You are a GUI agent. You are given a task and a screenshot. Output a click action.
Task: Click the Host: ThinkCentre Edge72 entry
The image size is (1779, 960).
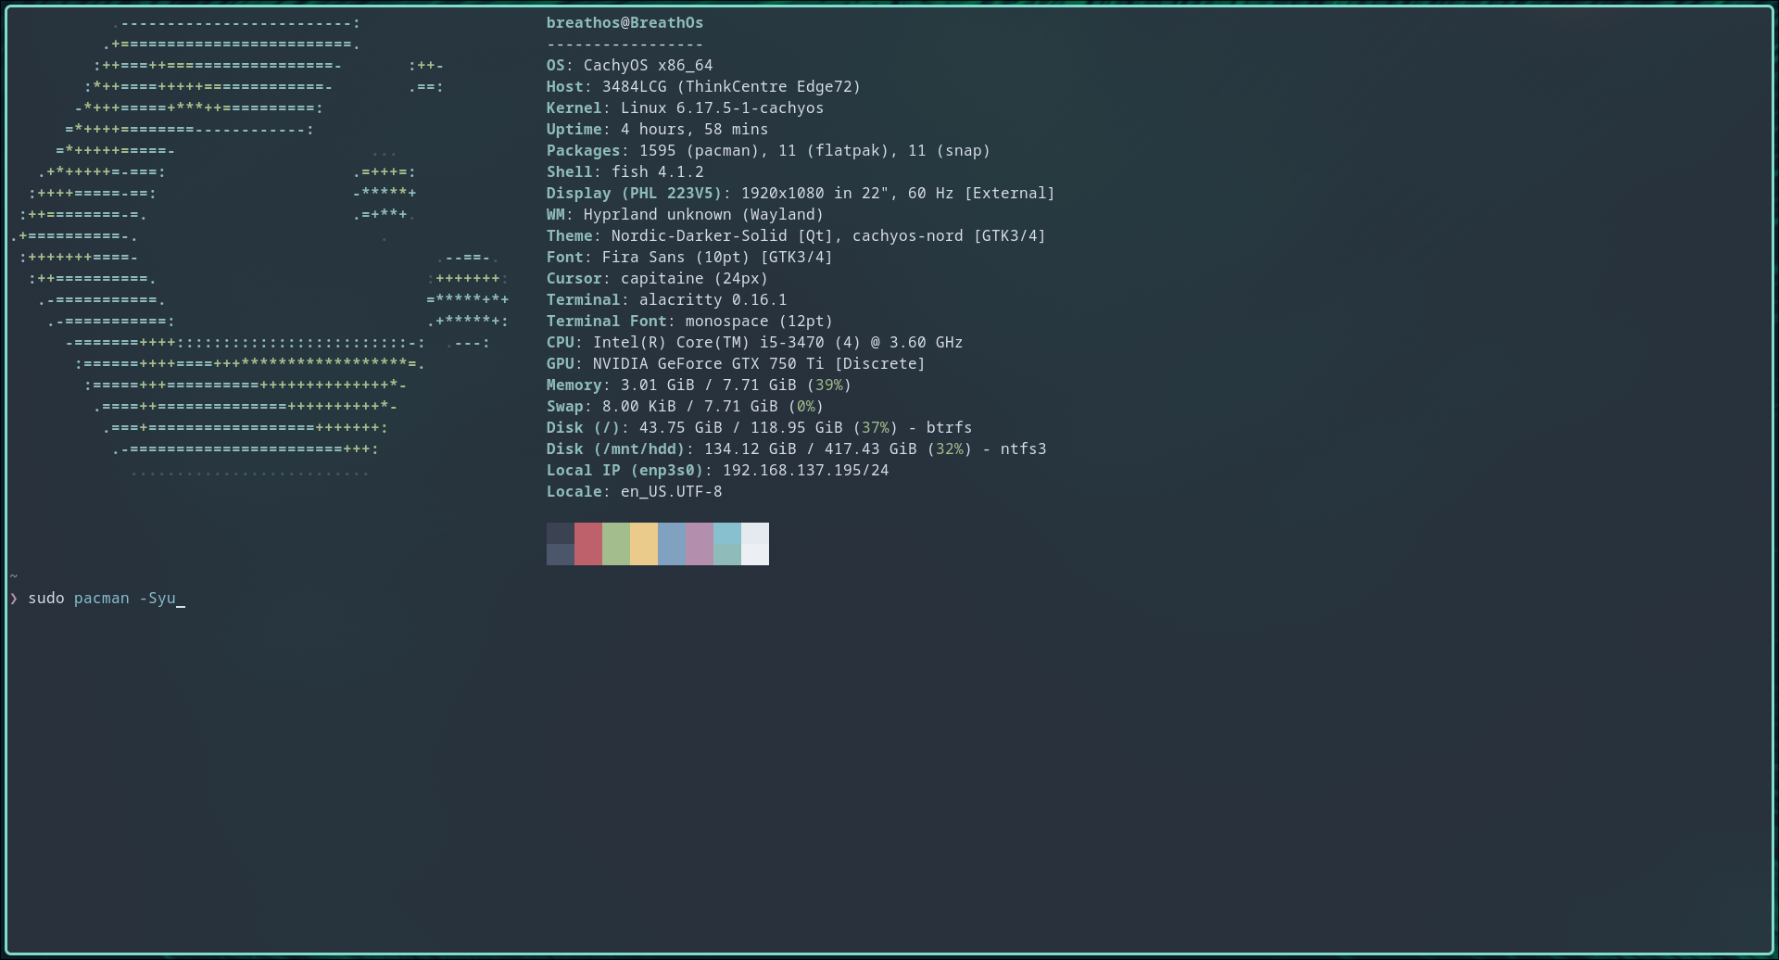pos(702,86)
